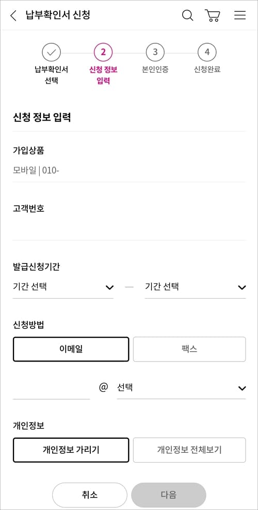
Task: Tap the back arrow icon
Action: 13,15
